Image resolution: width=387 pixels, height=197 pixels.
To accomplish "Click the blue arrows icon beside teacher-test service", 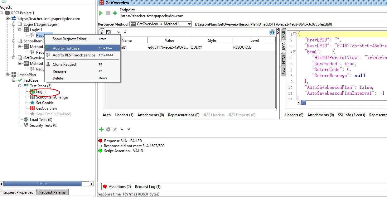I will click(14, 19).
